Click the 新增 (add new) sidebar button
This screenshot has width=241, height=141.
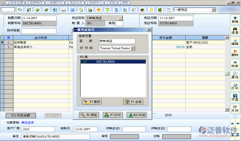235,20
